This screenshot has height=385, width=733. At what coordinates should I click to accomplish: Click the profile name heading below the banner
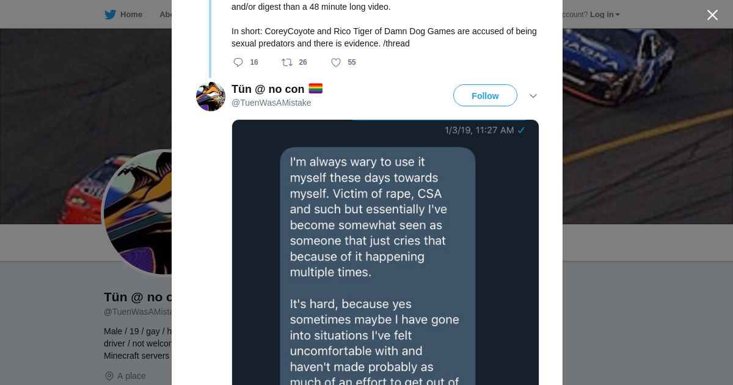[x=137, y=297]
